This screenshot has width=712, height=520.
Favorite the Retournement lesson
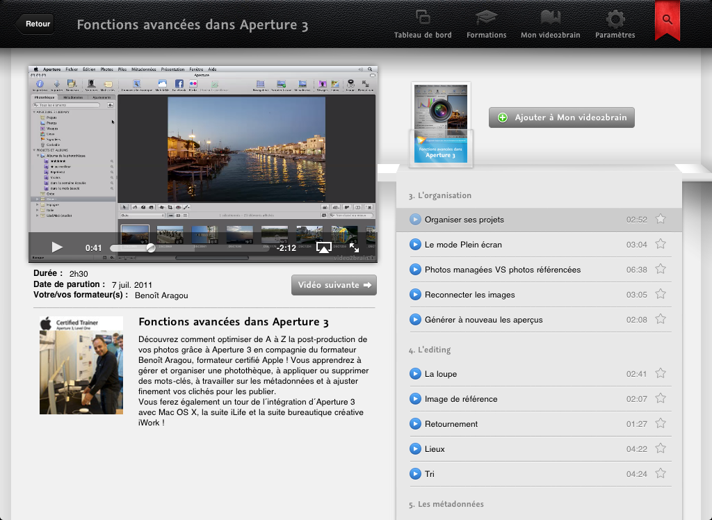[661, 423]
